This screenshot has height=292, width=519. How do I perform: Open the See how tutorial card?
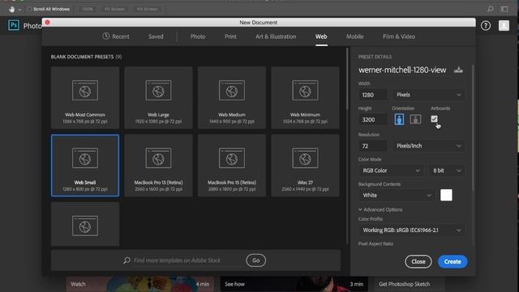[x=294, y=284]
